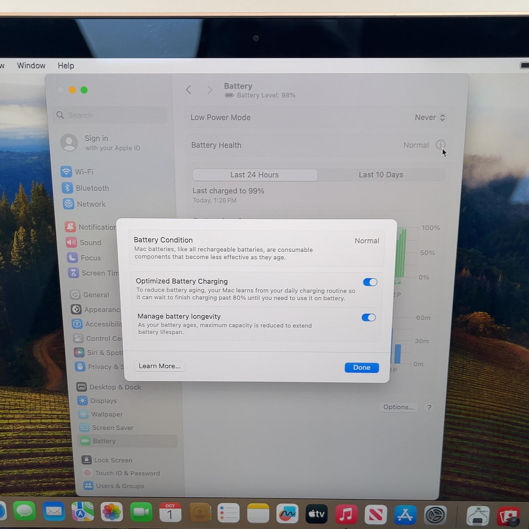Open the Low Power Mode dropdown
The width and height of the screenshot is (529, 529).
tap(430, 117)
